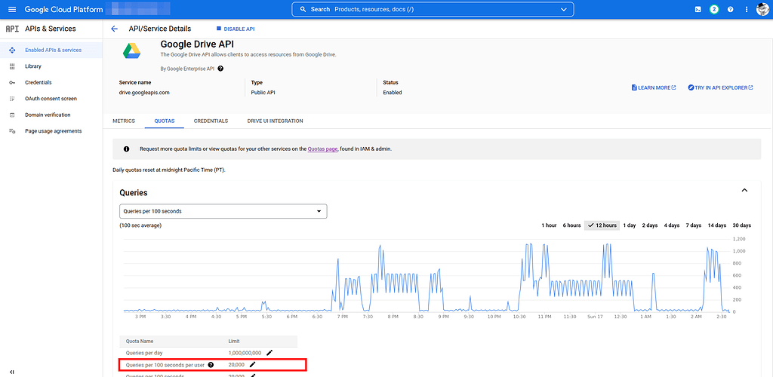Set chart range to 14 days
The width and height of the screenshot is (773, 377).
717,225
